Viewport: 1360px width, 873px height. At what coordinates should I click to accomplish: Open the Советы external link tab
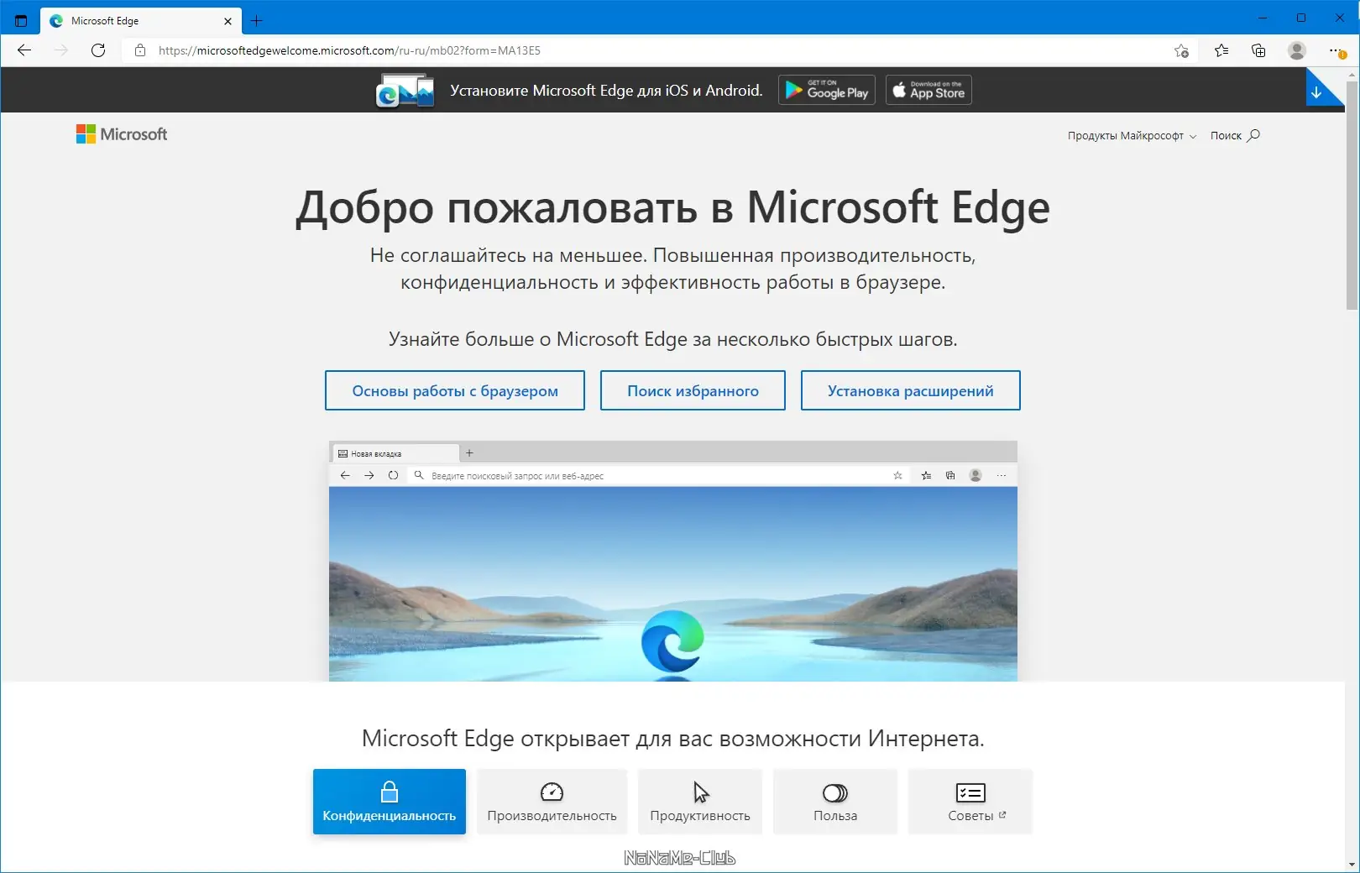click(970, 802)
